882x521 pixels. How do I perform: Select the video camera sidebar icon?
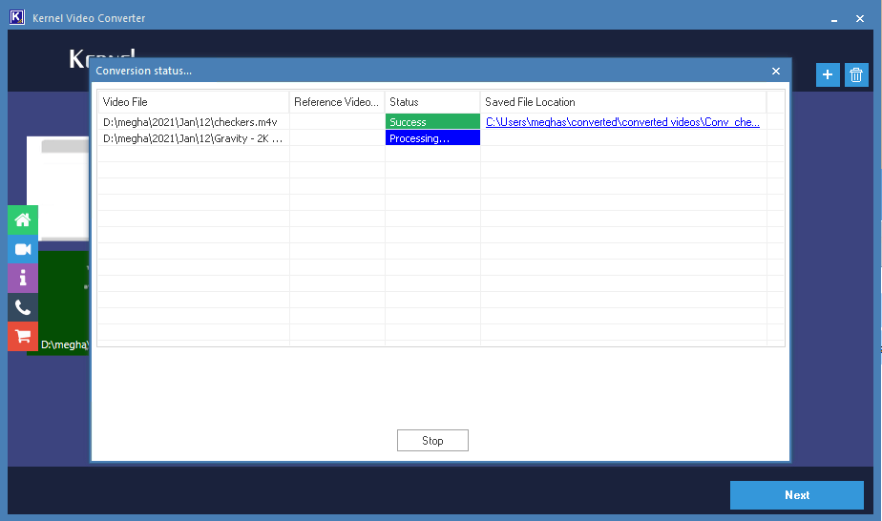tap(23, 249)
